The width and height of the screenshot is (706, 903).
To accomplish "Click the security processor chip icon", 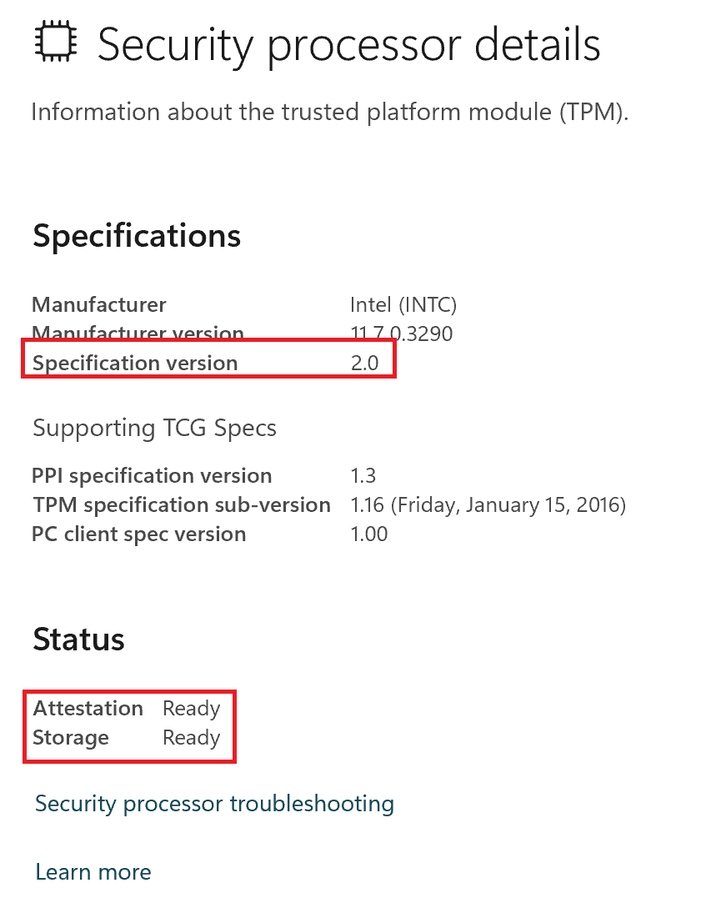I will 56,40.
